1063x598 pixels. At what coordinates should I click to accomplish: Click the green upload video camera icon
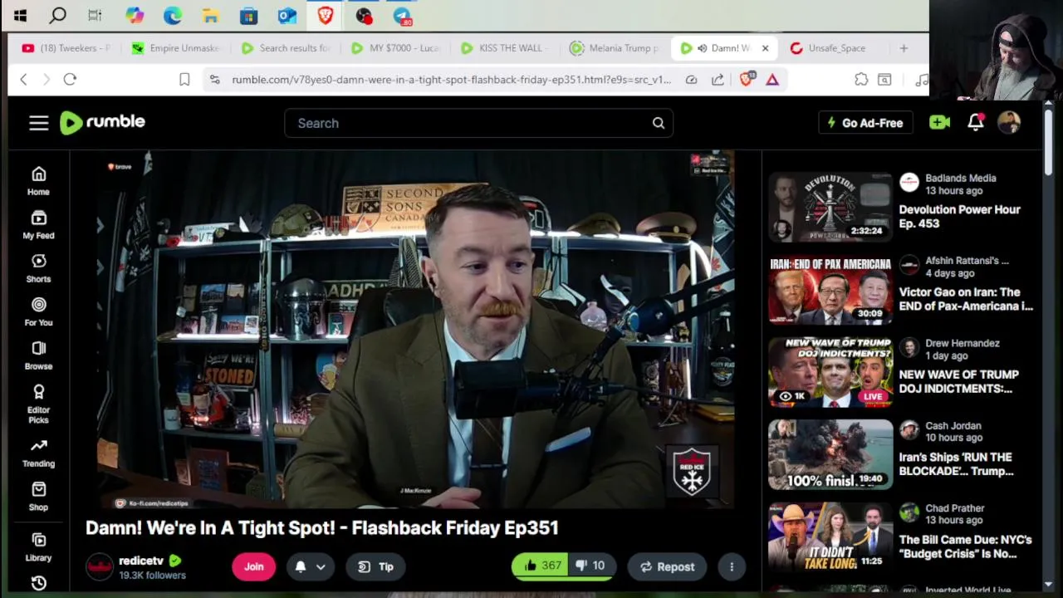click(939, 122)
